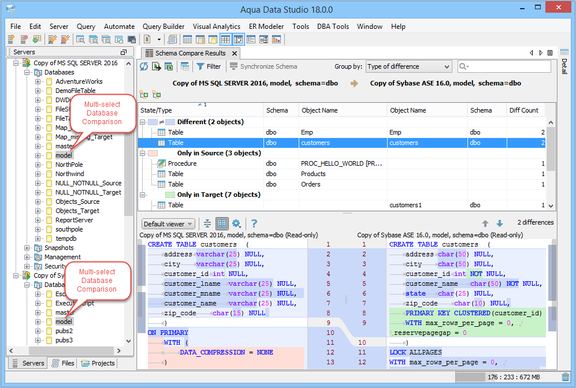Click the Refresh comparison icon
Viewport: 576px width, 388px height.
pyautogui.click(x=144, y=66)
